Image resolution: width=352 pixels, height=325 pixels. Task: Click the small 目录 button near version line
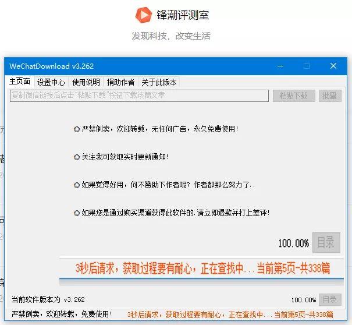coord(330,299)
